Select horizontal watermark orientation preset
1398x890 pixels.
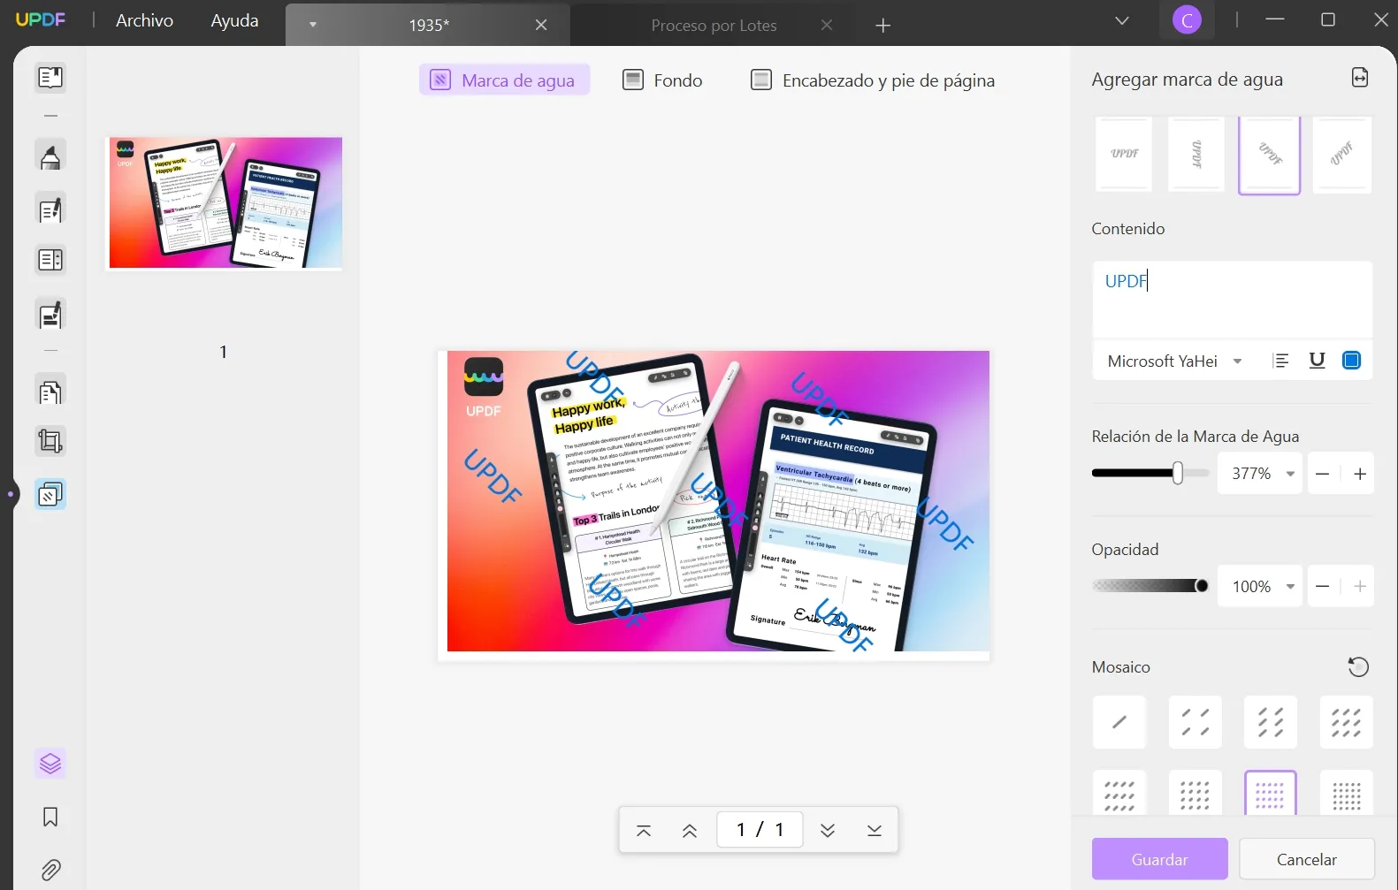pos(1124,155)
